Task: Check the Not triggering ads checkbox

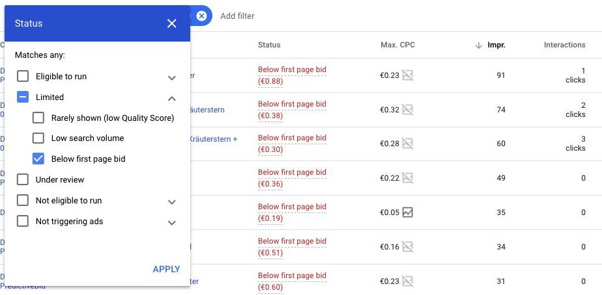Action: (x=23, y=221)
